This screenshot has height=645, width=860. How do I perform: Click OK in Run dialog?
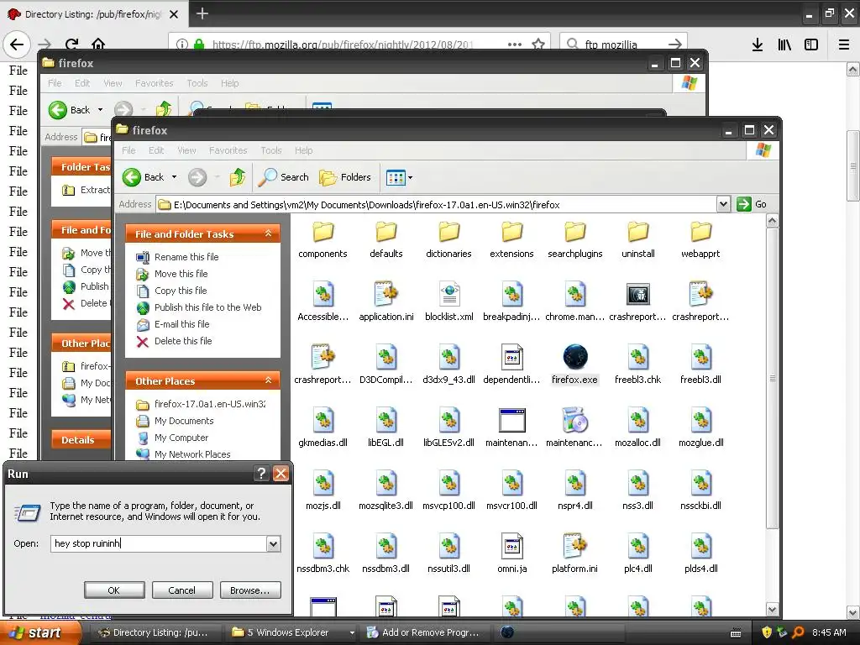(x=114, y=590)
